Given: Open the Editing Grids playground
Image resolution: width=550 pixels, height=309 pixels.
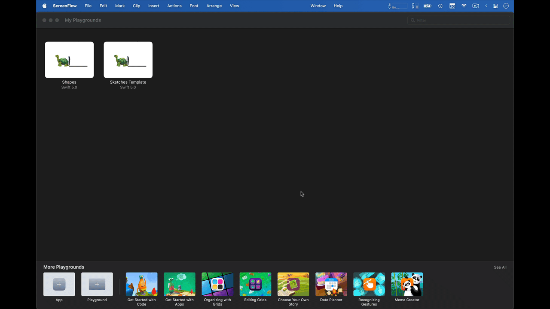Looking at the screenshot, I should click(255, 284).
